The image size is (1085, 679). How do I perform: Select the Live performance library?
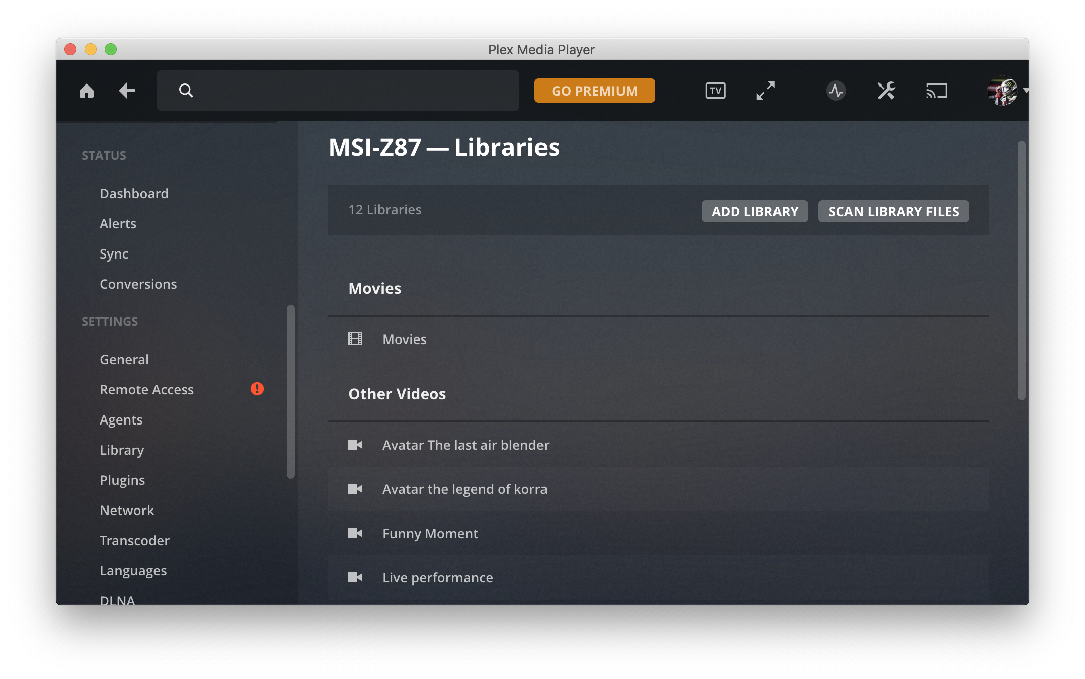tap(658, 577)
